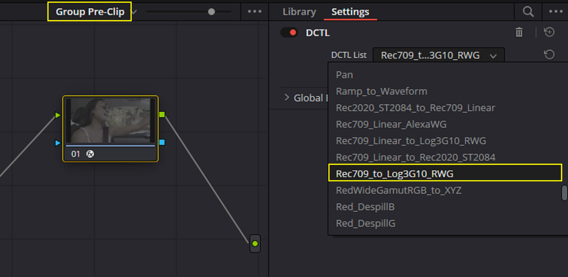Toggle the DCTL effect on or off
Image resolution: width=568 pixels, height=277 pixels.
point(289,32)
